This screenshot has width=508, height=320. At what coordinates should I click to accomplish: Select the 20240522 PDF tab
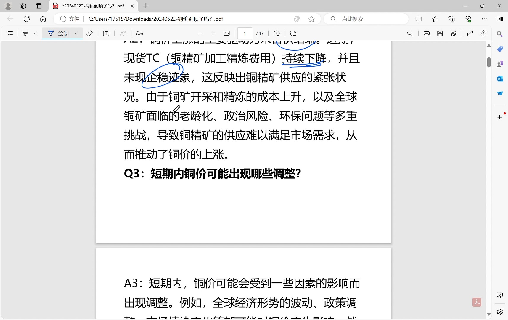93,6
